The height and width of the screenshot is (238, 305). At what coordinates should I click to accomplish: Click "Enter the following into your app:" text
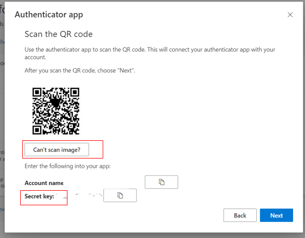(67, 166)
